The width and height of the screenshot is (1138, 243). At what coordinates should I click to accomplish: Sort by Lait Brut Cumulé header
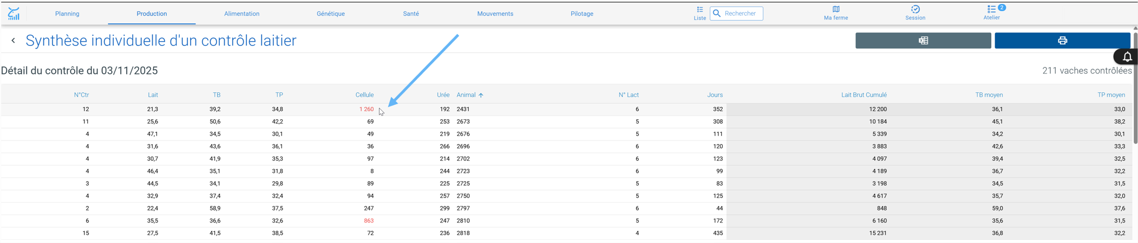click(864, 95)
